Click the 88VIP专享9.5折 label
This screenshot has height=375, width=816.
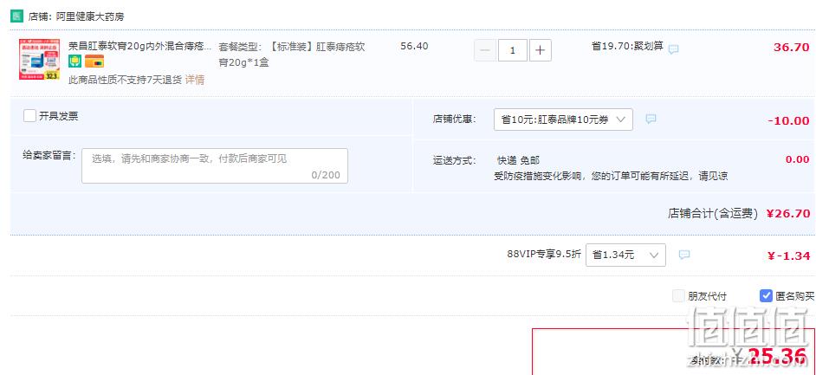[x=544, y=255]
